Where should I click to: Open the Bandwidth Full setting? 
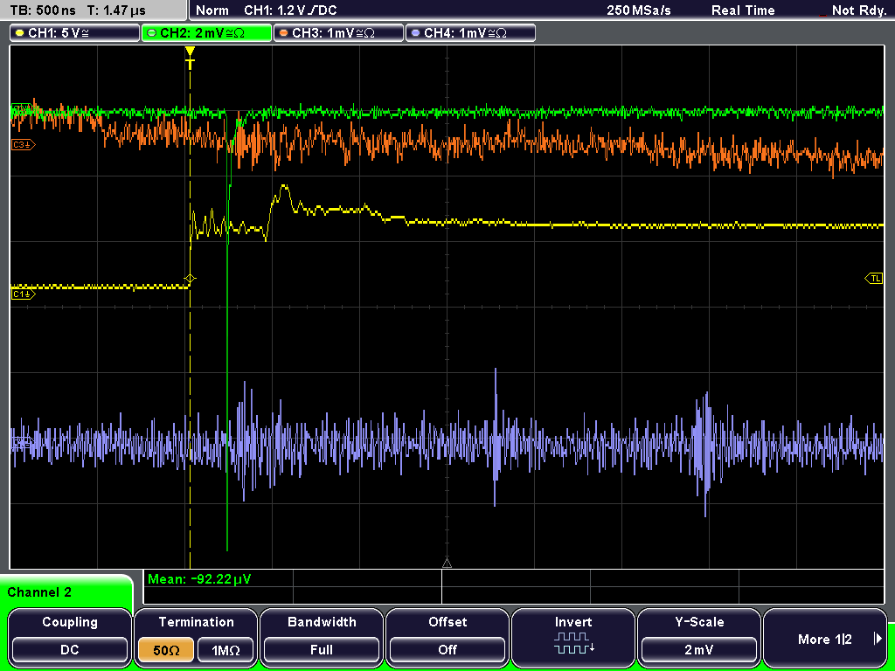[322, 636]
